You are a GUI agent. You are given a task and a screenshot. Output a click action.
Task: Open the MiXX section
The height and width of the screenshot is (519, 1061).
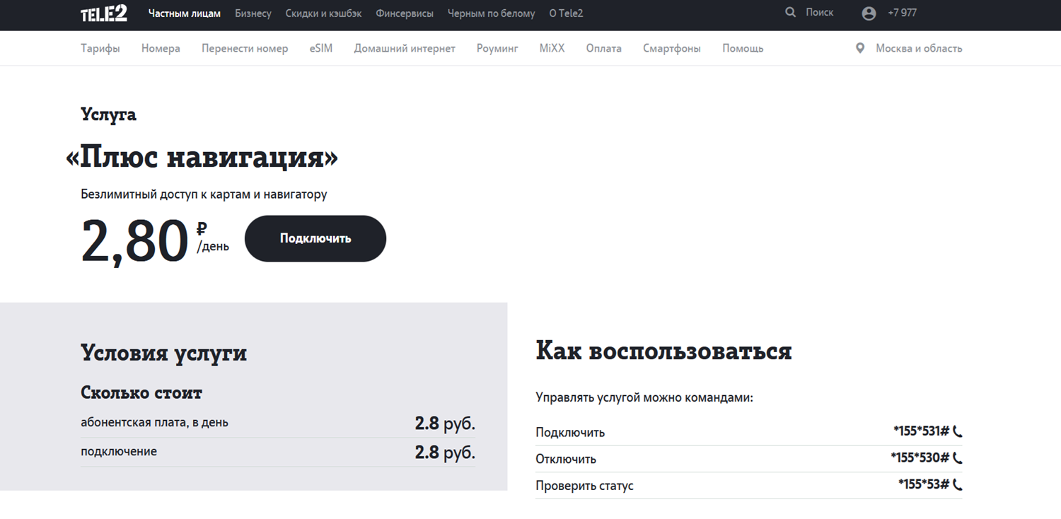pos(552,48)
